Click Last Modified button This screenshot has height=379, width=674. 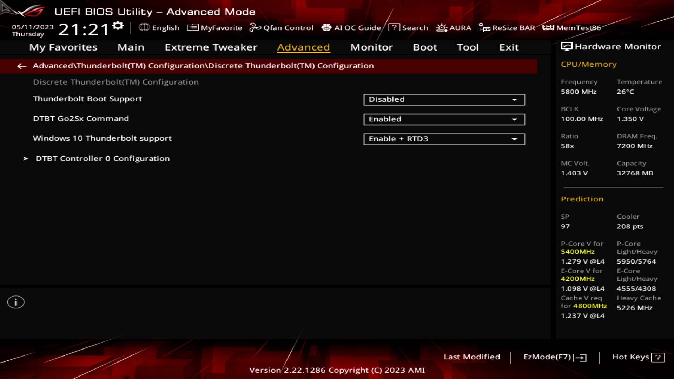[472, 357]
